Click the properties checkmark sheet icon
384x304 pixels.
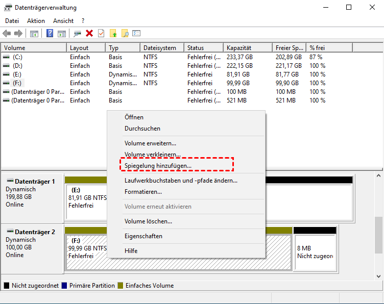tap(101, 33)
